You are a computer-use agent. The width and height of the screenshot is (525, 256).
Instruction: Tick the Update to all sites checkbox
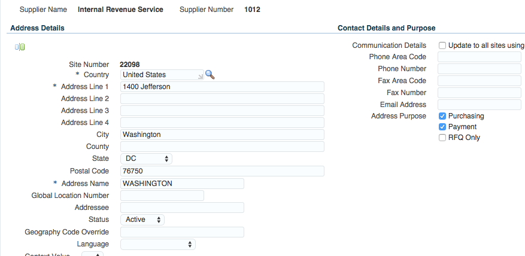click(442, 45)
